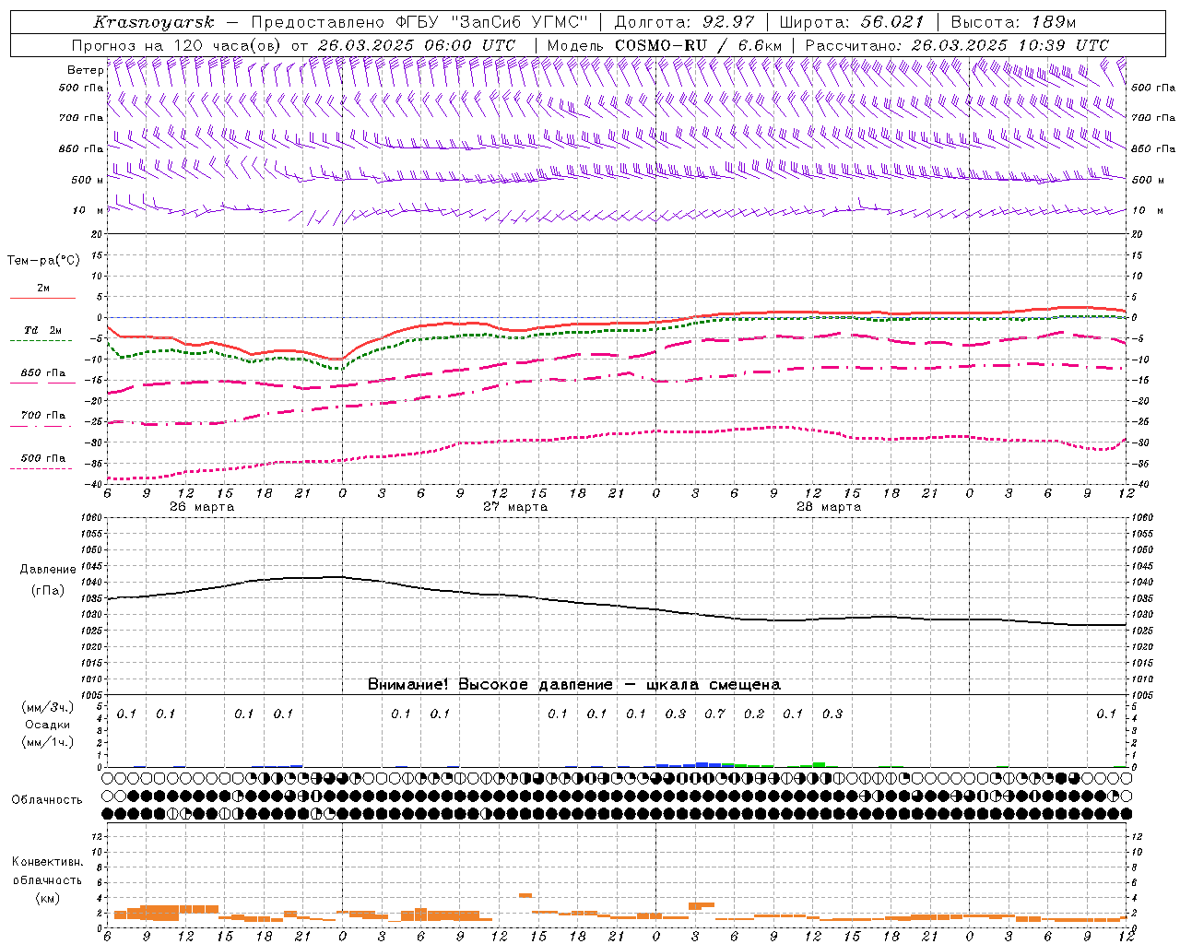Click the Тем-ра(°C) temperature axis title
The image size is (1180, 944).
tap(44, 261)
